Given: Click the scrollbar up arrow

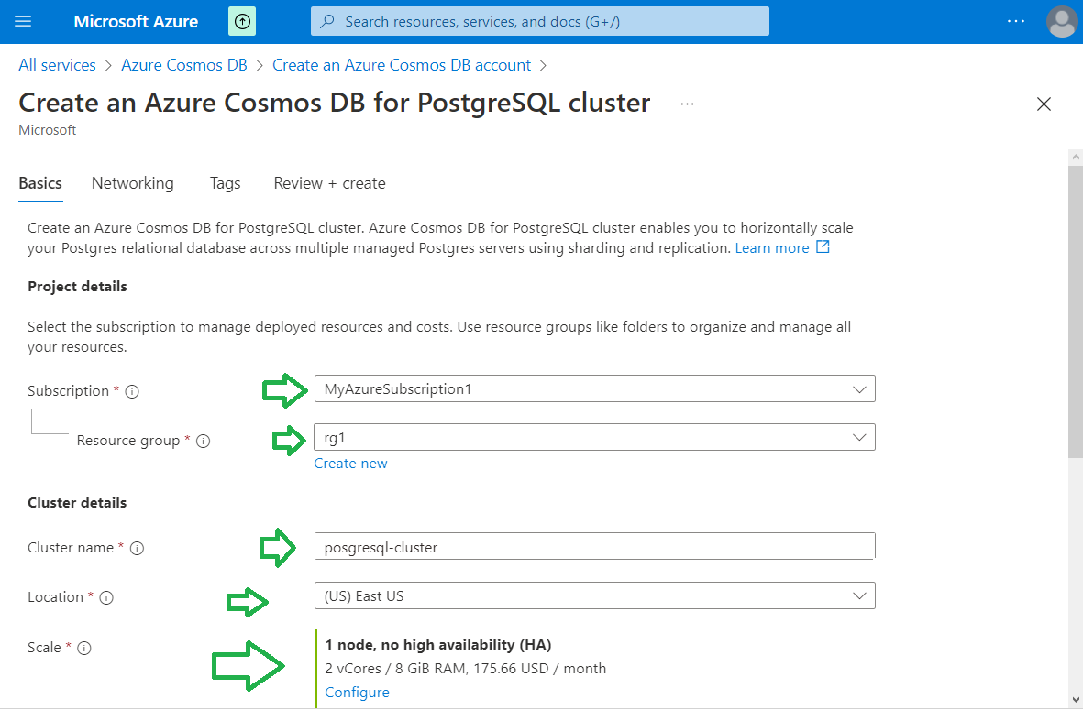Looking at the screenshot, I should click(x=1076, y=158).
